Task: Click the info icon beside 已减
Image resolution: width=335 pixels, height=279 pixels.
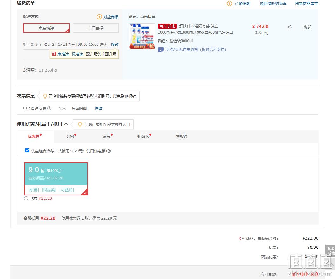Action: [26, 198]
